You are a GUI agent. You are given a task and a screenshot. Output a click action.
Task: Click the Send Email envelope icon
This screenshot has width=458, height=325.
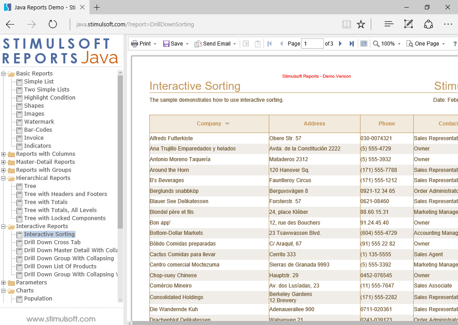(x=198, y=44)
